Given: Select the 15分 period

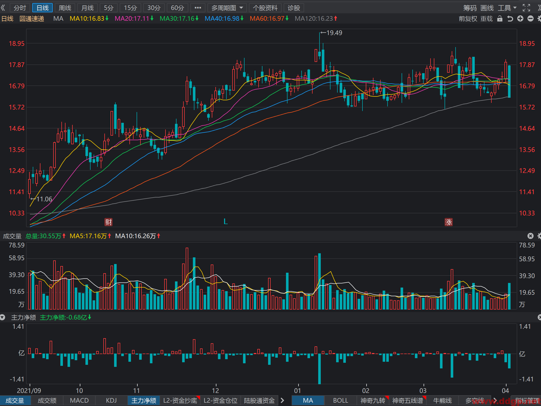Looking at the screenshot, I should tap(130, 8).
